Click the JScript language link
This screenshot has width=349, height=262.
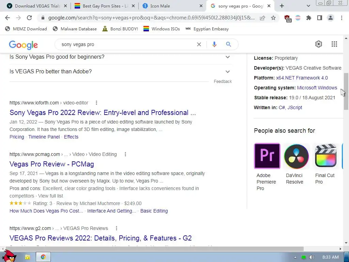[295, 107]
